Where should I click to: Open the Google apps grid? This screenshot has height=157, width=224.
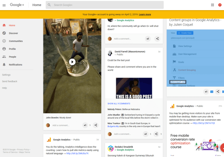(x=212, y=5)
